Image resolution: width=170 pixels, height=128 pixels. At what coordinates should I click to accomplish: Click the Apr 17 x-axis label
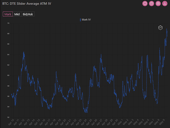(48, 122)
